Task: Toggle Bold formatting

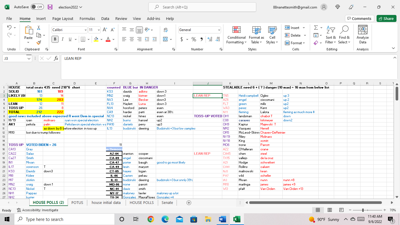Action: coord(55,39)
